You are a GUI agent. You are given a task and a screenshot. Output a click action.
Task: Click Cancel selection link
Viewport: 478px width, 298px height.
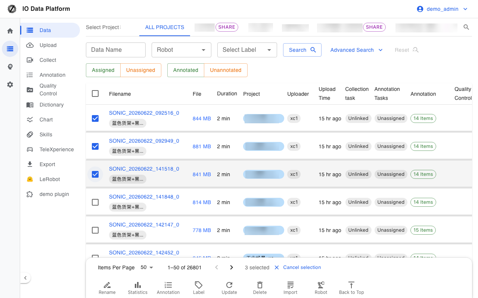click(302, 267)
